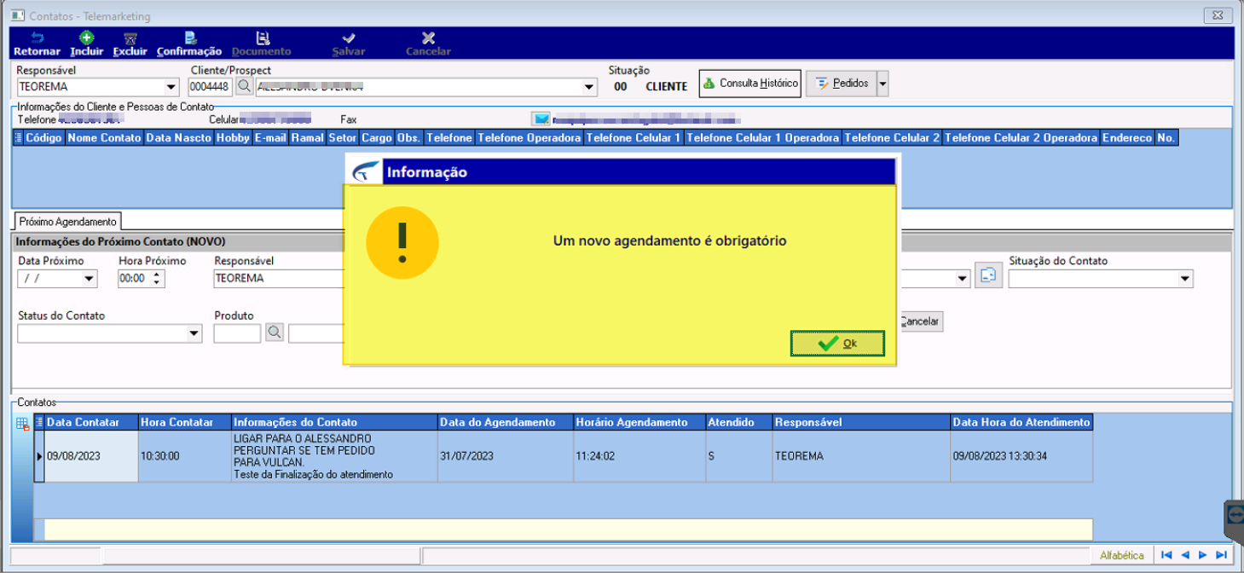
Task: Click the 09/08/2023 Data Contatar cell
Action: [x=91, y=456]
